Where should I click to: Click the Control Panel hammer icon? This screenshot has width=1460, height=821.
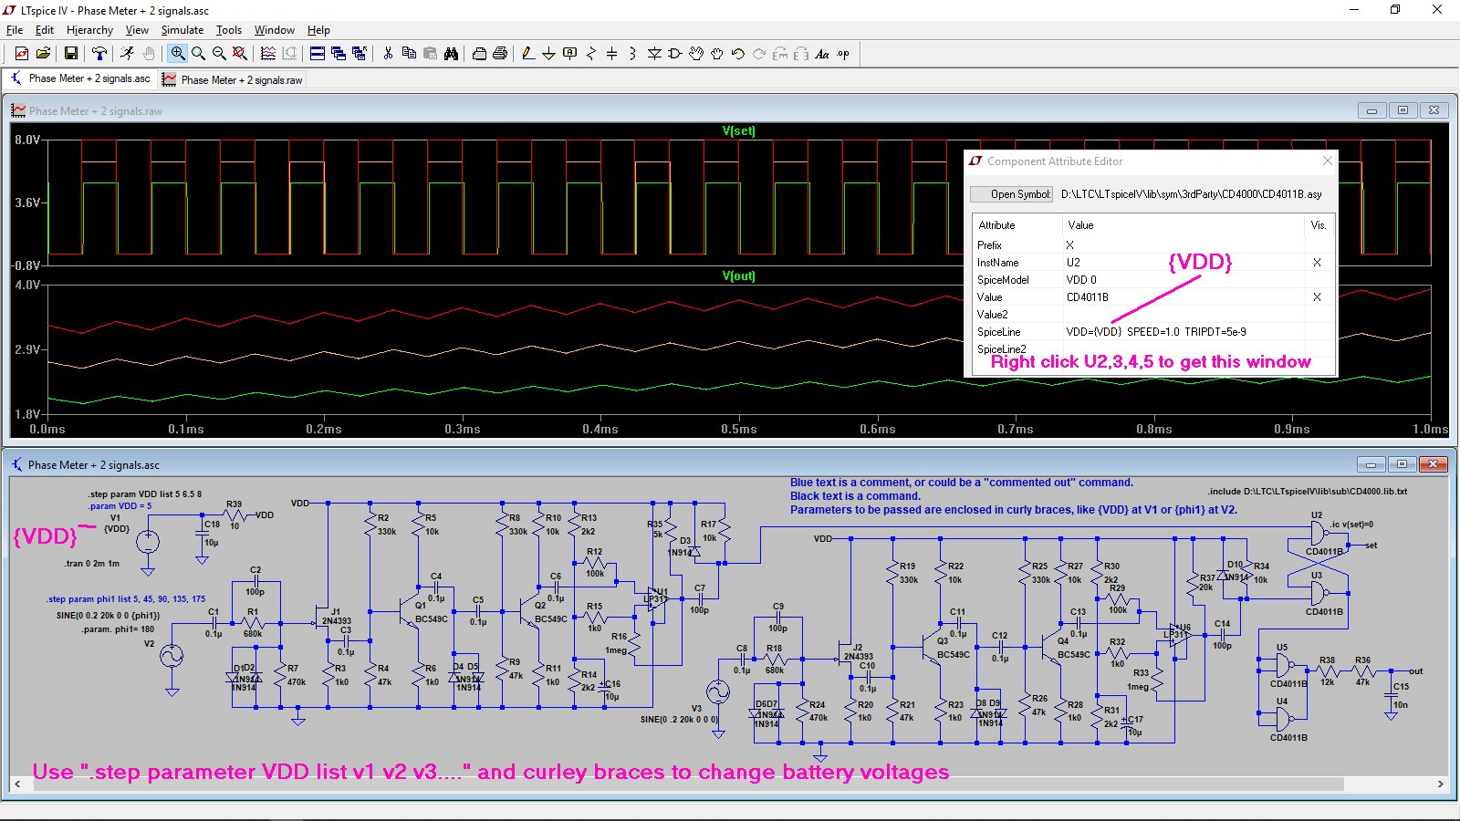99,54
